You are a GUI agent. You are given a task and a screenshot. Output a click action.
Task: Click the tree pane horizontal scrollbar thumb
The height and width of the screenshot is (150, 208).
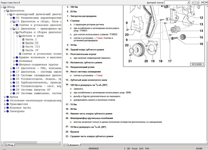click(x=20, y=142)
